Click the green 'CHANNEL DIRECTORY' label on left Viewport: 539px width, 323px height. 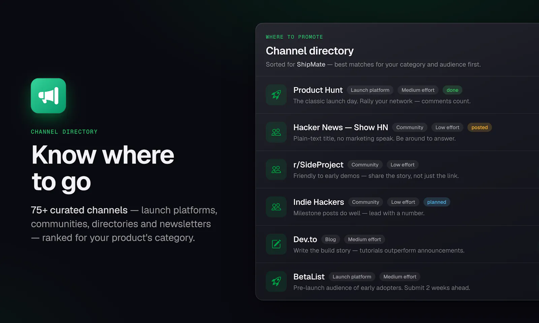pyautogui.click(x=64, y=132)
